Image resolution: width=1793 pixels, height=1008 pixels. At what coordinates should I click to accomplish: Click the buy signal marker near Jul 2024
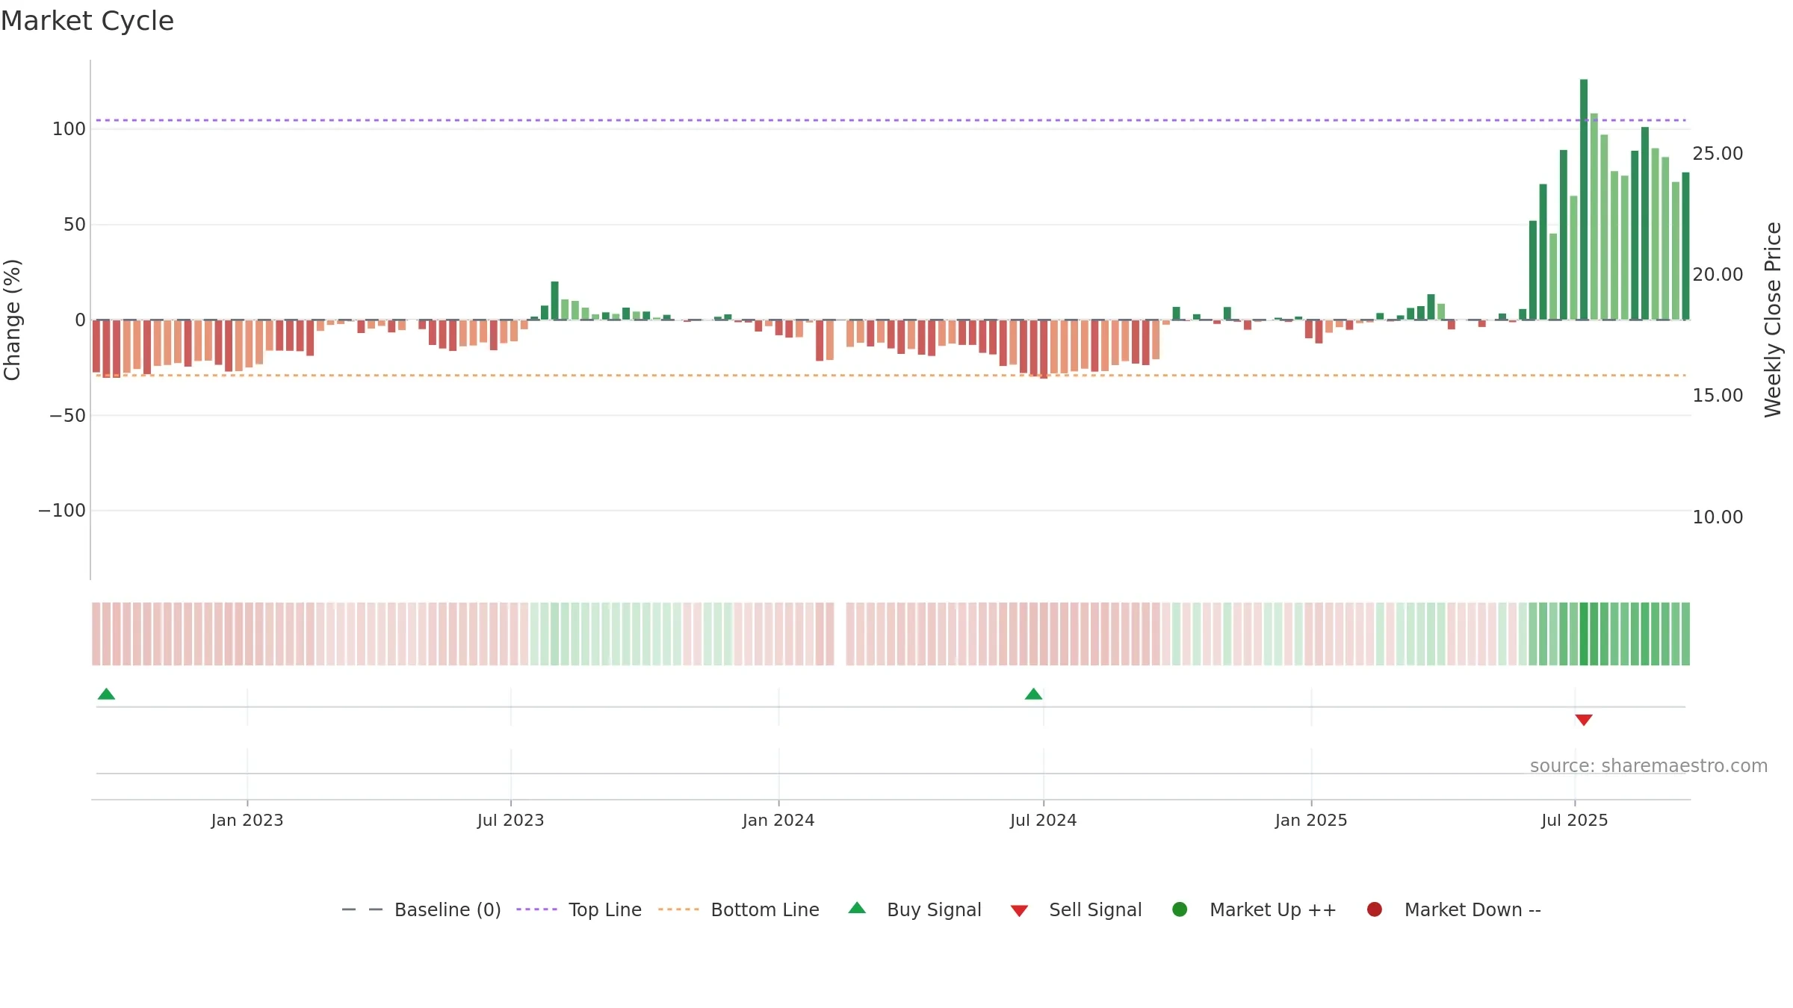[1033, 694]
